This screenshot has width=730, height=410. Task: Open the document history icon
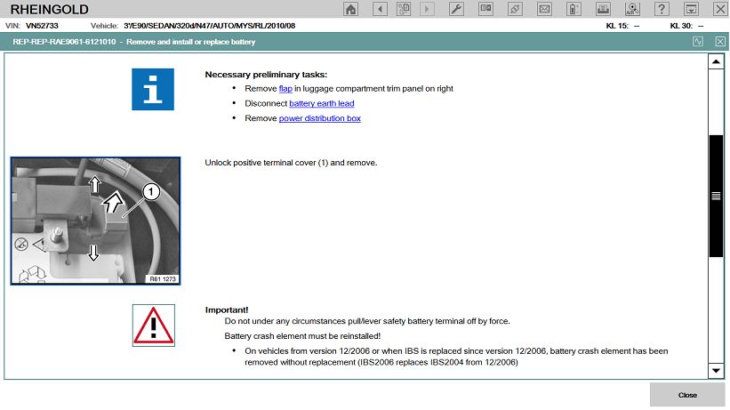(403, 9)
